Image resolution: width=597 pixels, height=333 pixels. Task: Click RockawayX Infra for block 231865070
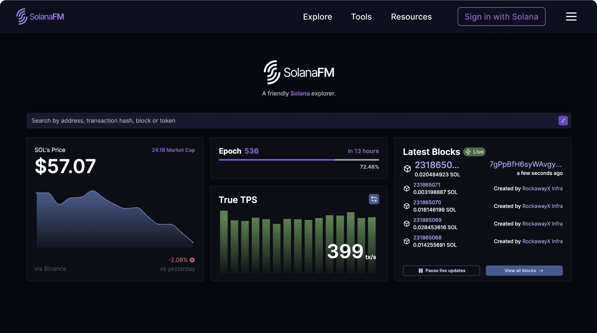(x=543, y=206)
